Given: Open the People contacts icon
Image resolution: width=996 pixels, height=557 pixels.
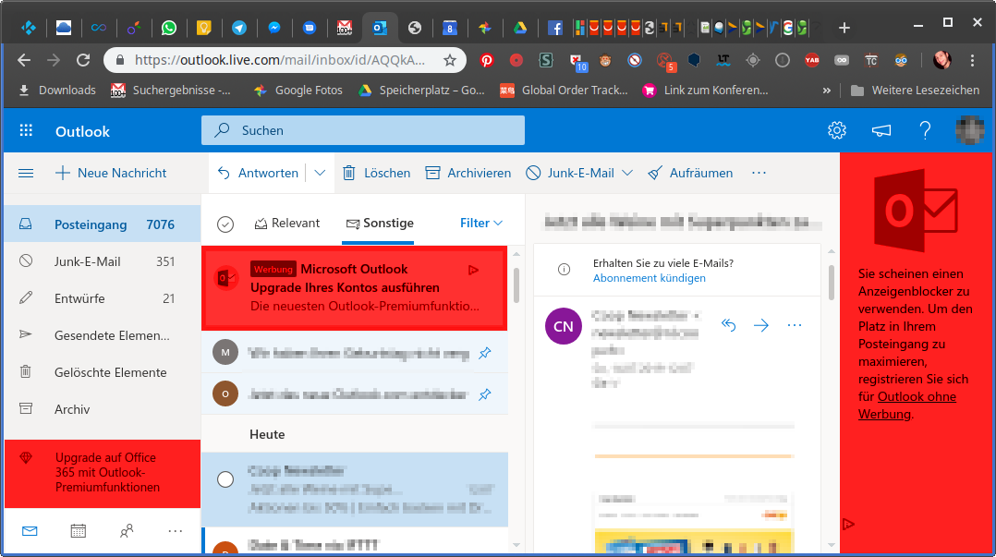Looking at the screenshot, I should tap(127, 531).
